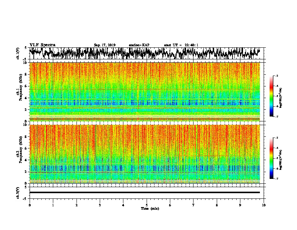Click the ch.1 spectrogram panel

point(145,92)
